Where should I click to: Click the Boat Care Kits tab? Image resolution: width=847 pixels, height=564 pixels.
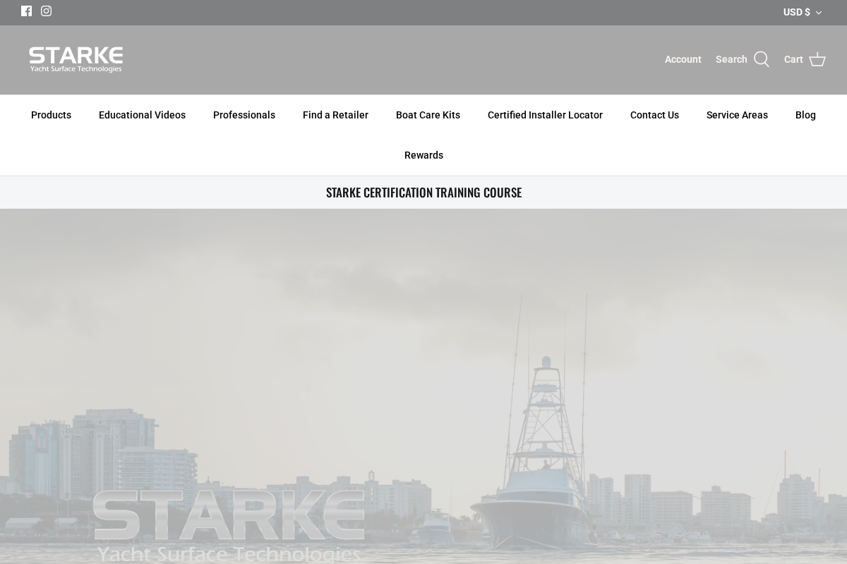pos(428,115)
